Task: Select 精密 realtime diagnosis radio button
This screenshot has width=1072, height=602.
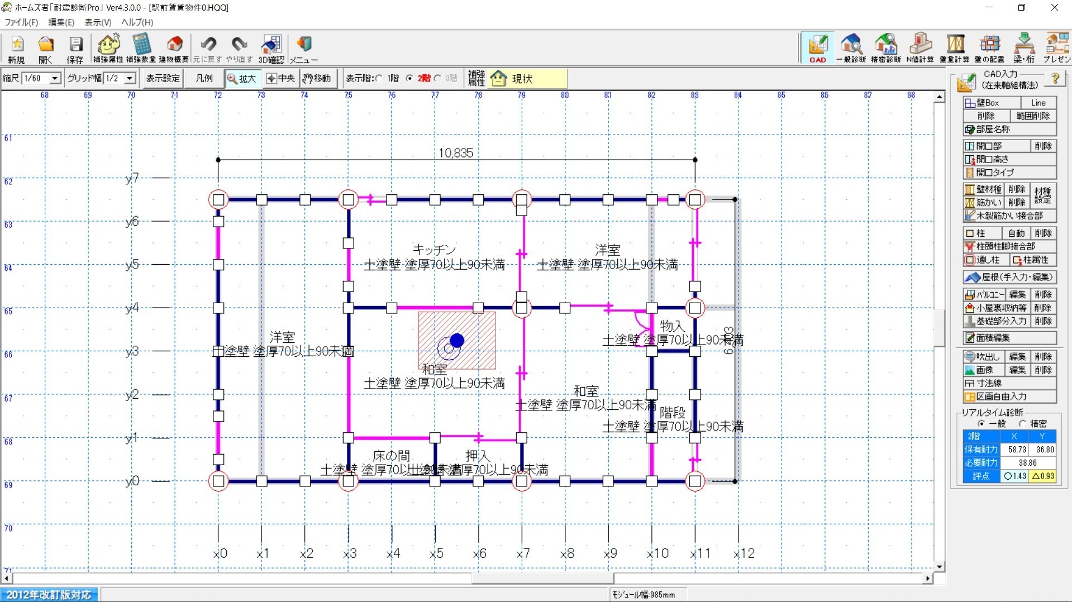Action: tap(1022, 424)
